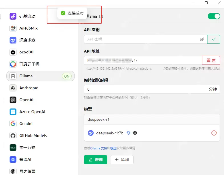224x175 pixels.
Task: Select ocoolAI in the provider list
Action: [41, 52]
